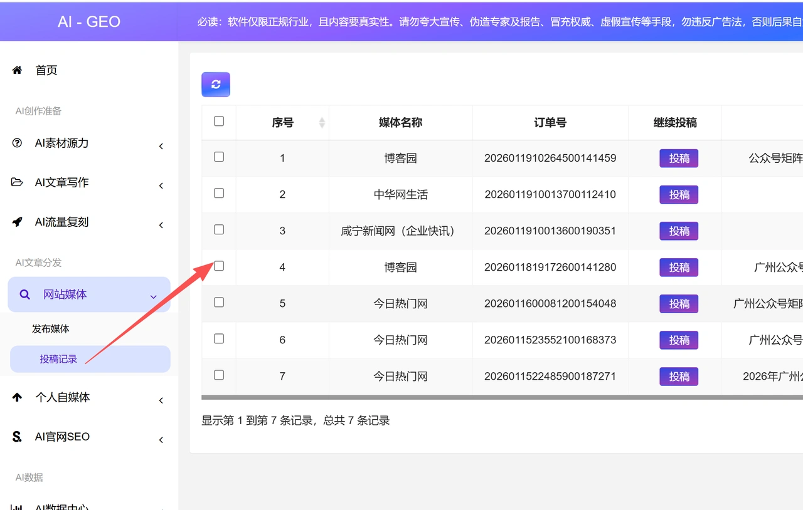The height and width of the screenshot is (510, 803).
Task: Click the rocket icon for AI流量复刻
Action: point(17,222)
